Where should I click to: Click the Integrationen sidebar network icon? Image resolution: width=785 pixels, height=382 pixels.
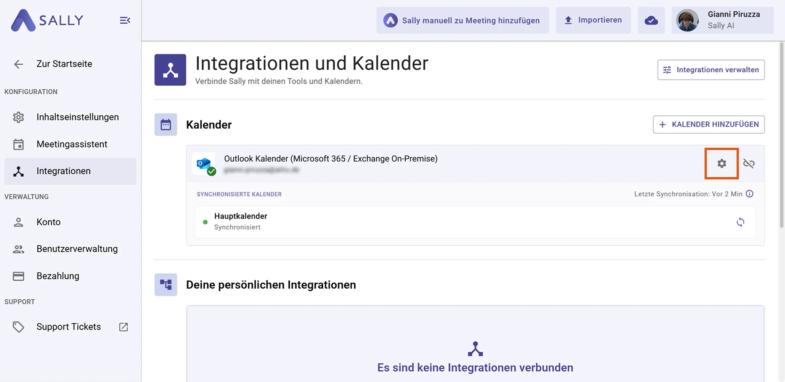click(18, 171)
